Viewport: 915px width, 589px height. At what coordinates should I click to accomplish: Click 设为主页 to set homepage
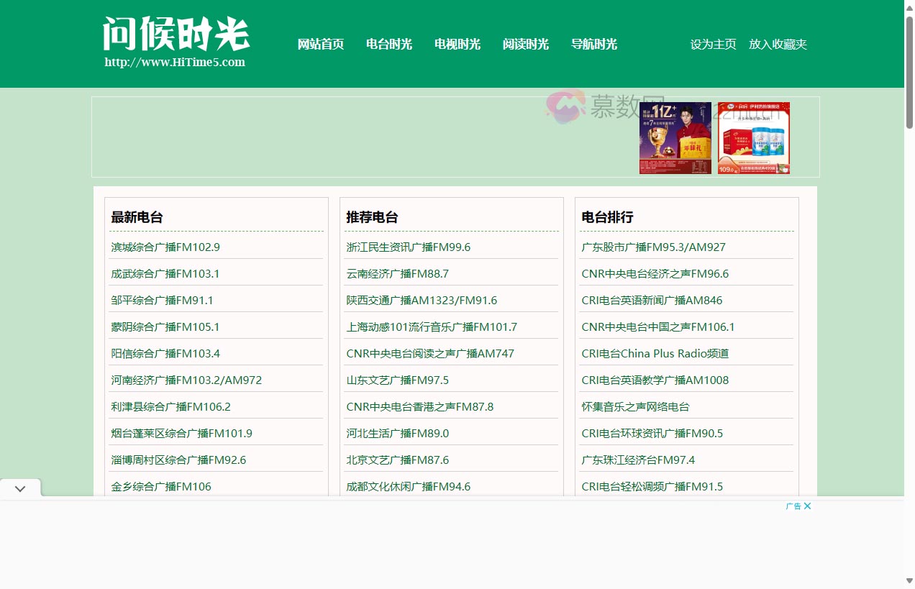pyautogui.click(x=712, y=44)
